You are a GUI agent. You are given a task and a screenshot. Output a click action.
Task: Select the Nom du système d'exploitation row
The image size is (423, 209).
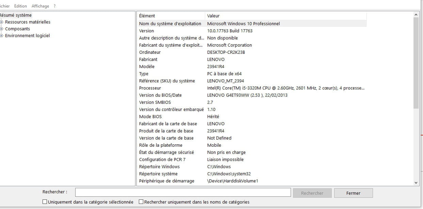point(252,23)
